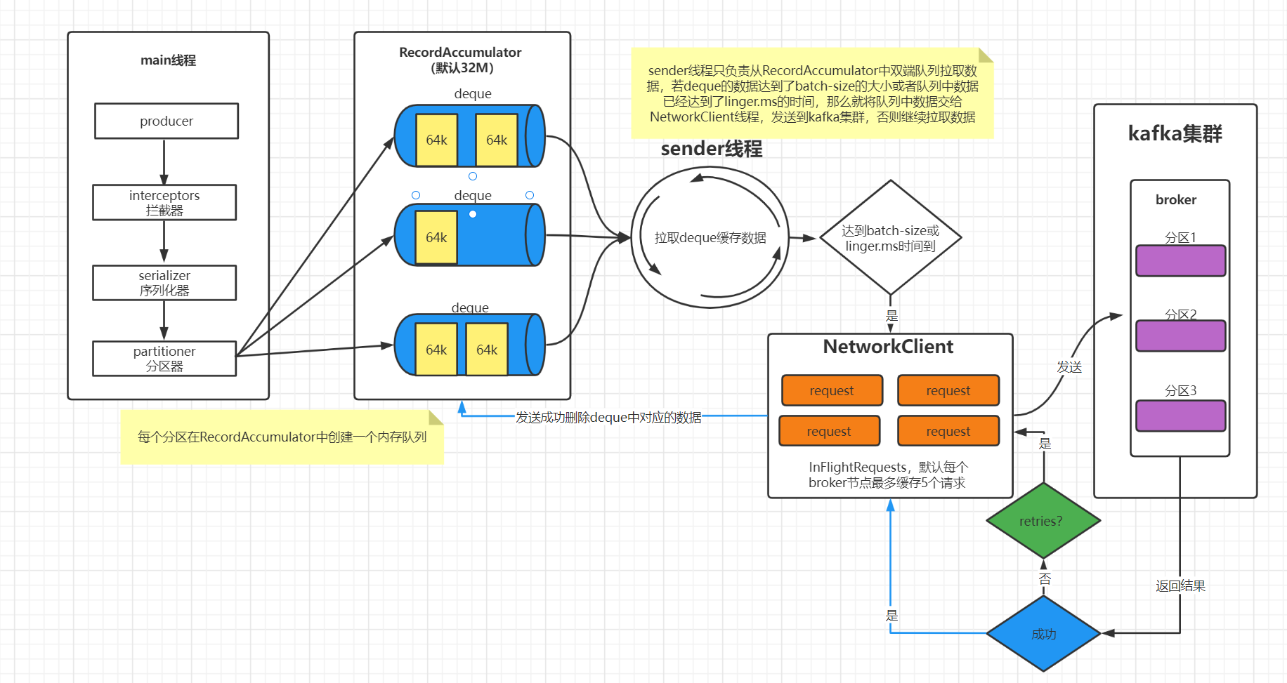Select the bottom-right orange request box
The height and width of the screenshot is (683, 1287).
click(948, 431)
